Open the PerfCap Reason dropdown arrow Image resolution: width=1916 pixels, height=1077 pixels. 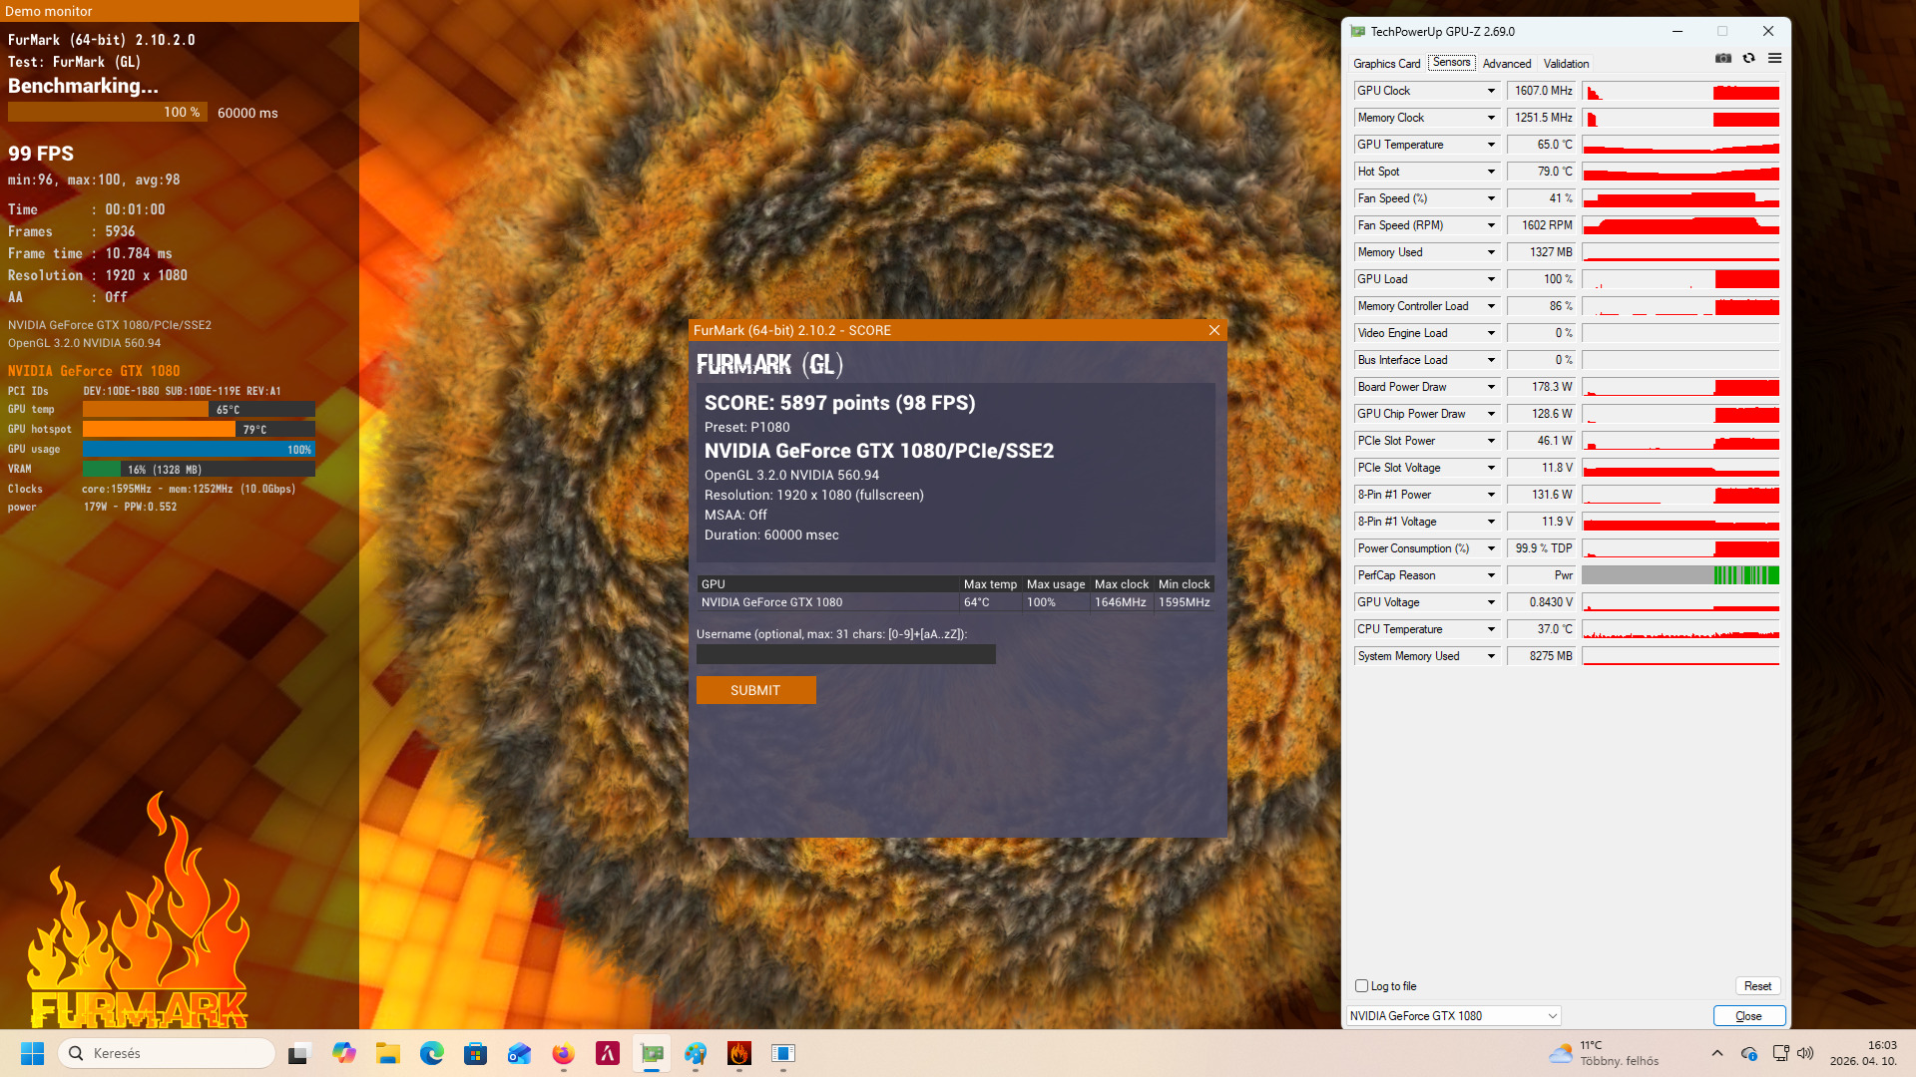(1491, 575)
